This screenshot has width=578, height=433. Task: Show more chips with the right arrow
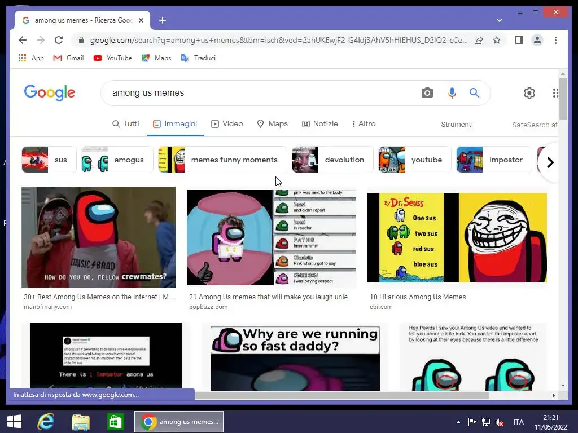[x=550, y=162]
